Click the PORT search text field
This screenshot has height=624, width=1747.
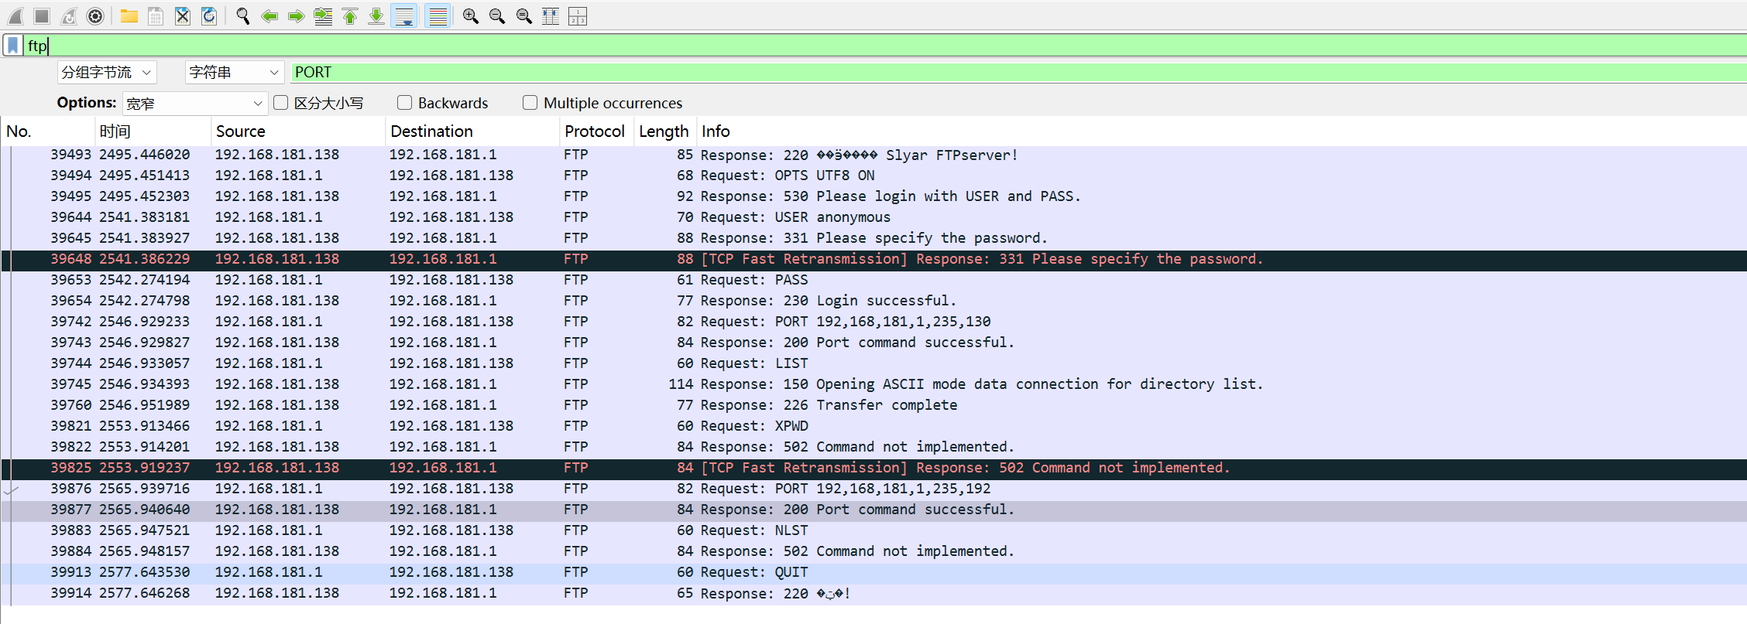[1007, 73]
